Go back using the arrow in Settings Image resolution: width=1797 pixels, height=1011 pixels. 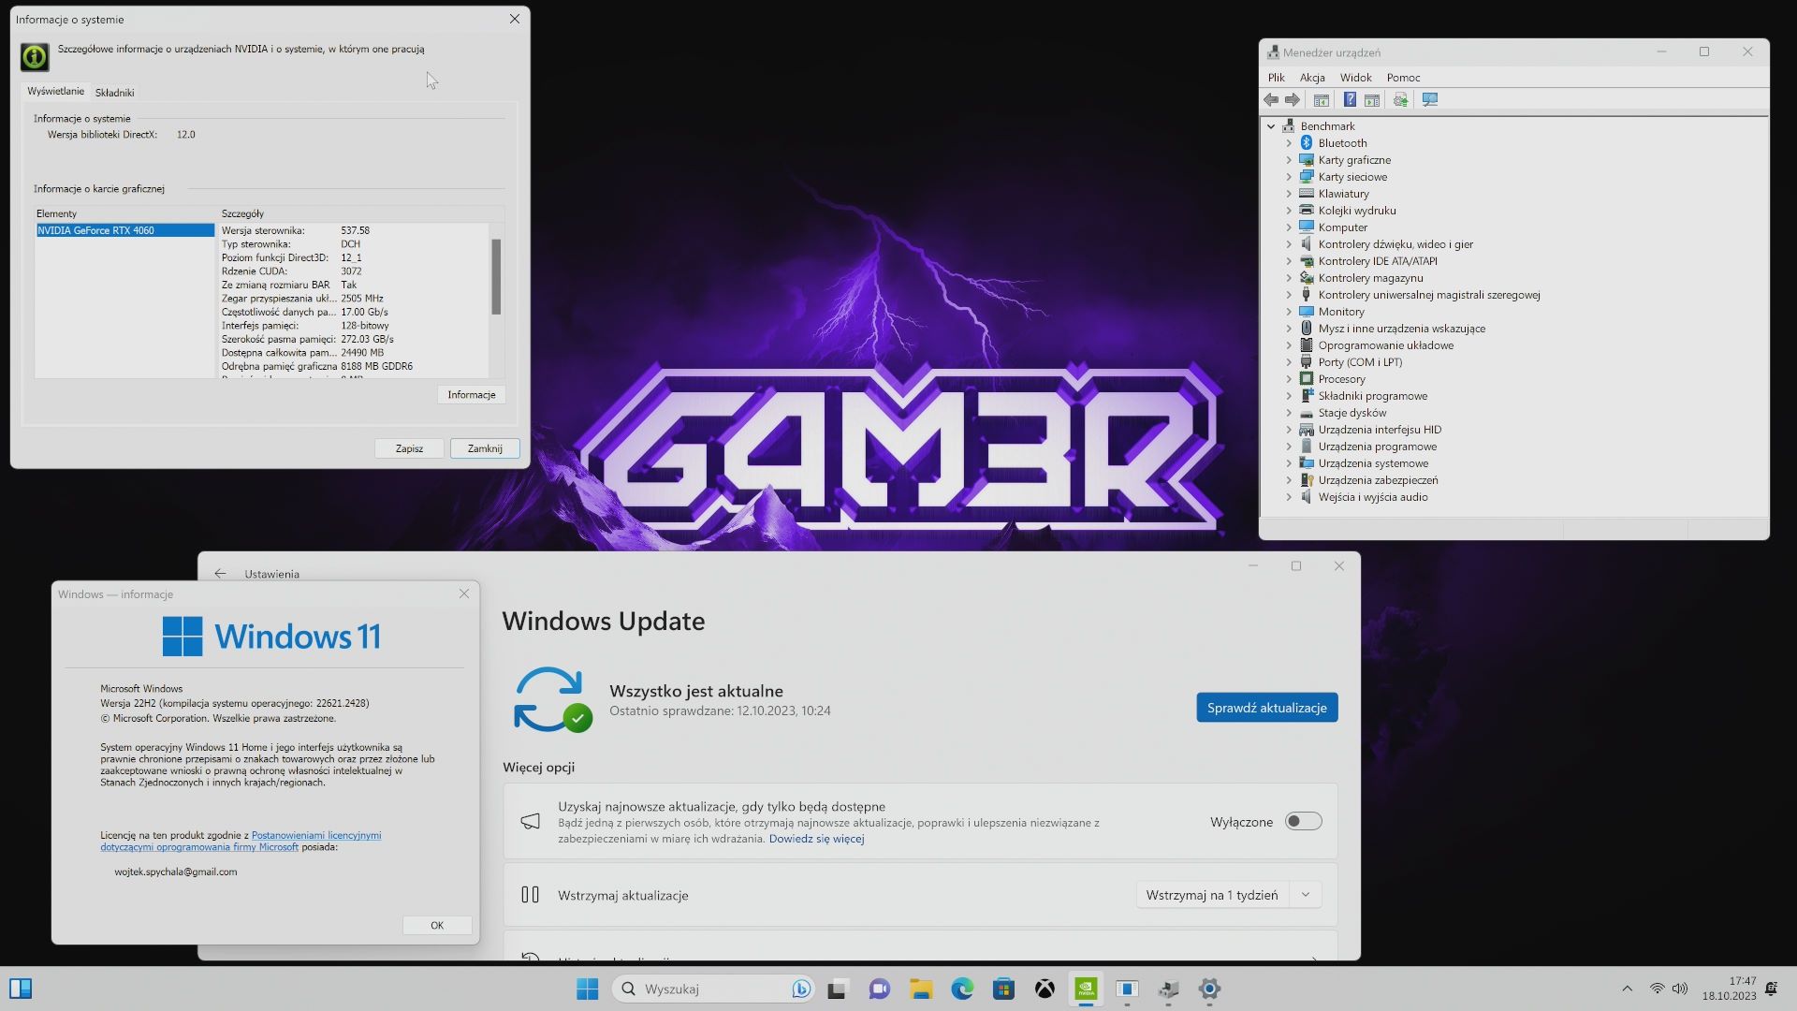click(220, 574)
